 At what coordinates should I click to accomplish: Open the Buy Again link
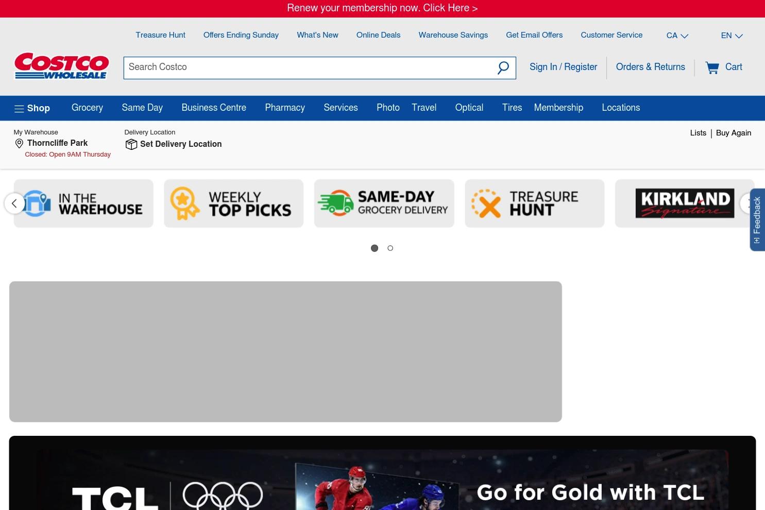(734, 133)
